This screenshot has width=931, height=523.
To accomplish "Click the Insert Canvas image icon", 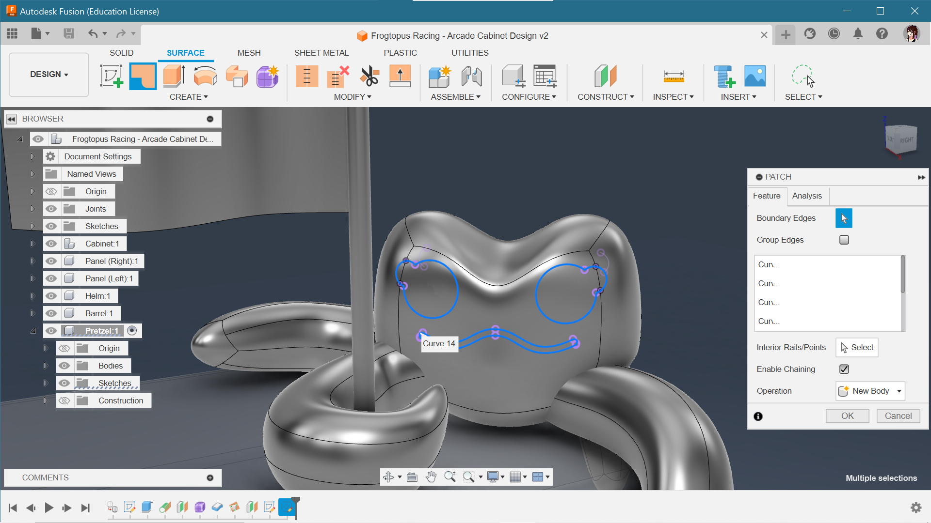I will (755, 77).
